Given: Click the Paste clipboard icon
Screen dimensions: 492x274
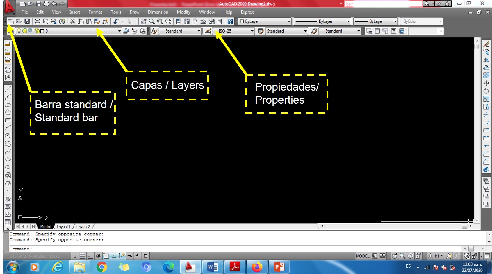Looking at the screenshot, I should (x=89, y=21).
